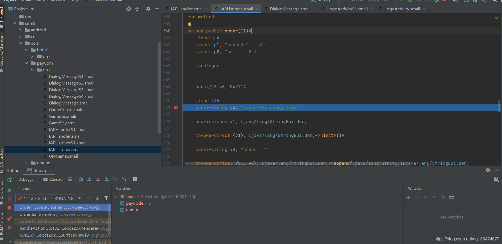Switch to LogoActivity.smali tab
Screen dimensions: 502x244
point(402,9)
